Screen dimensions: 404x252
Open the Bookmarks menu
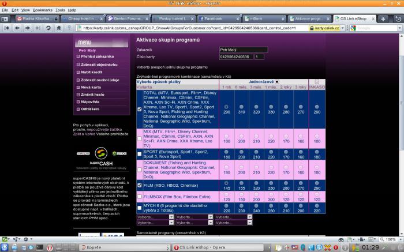coord(43,10)
